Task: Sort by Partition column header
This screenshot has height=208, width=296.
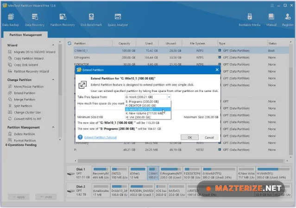Action: (x=93, y=43)
